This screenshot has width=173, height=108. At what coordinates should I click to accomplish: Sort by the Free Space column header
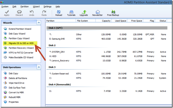tap(135, 21)
